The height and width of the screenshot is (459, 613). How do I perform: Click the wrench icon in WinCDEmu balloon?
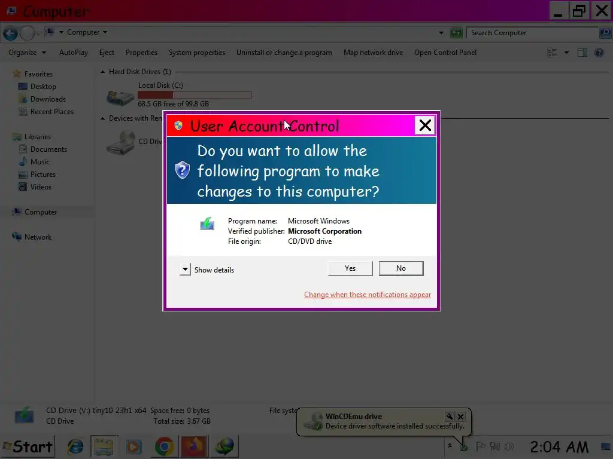pyautogui.click(x=449, y=417)
